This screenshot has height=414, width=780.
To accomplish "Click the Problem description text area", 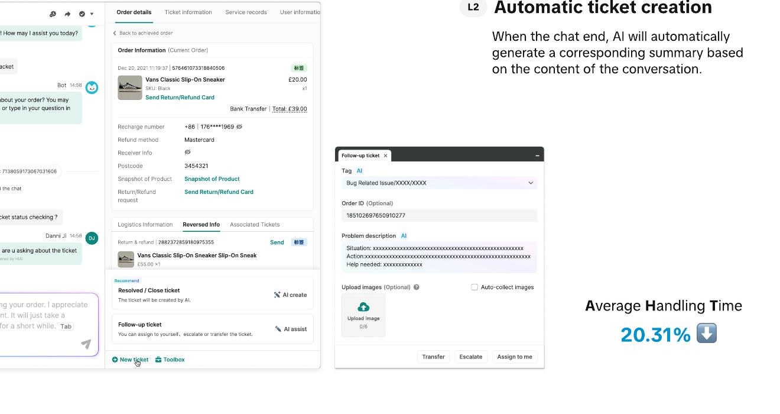I will [439, 257].
